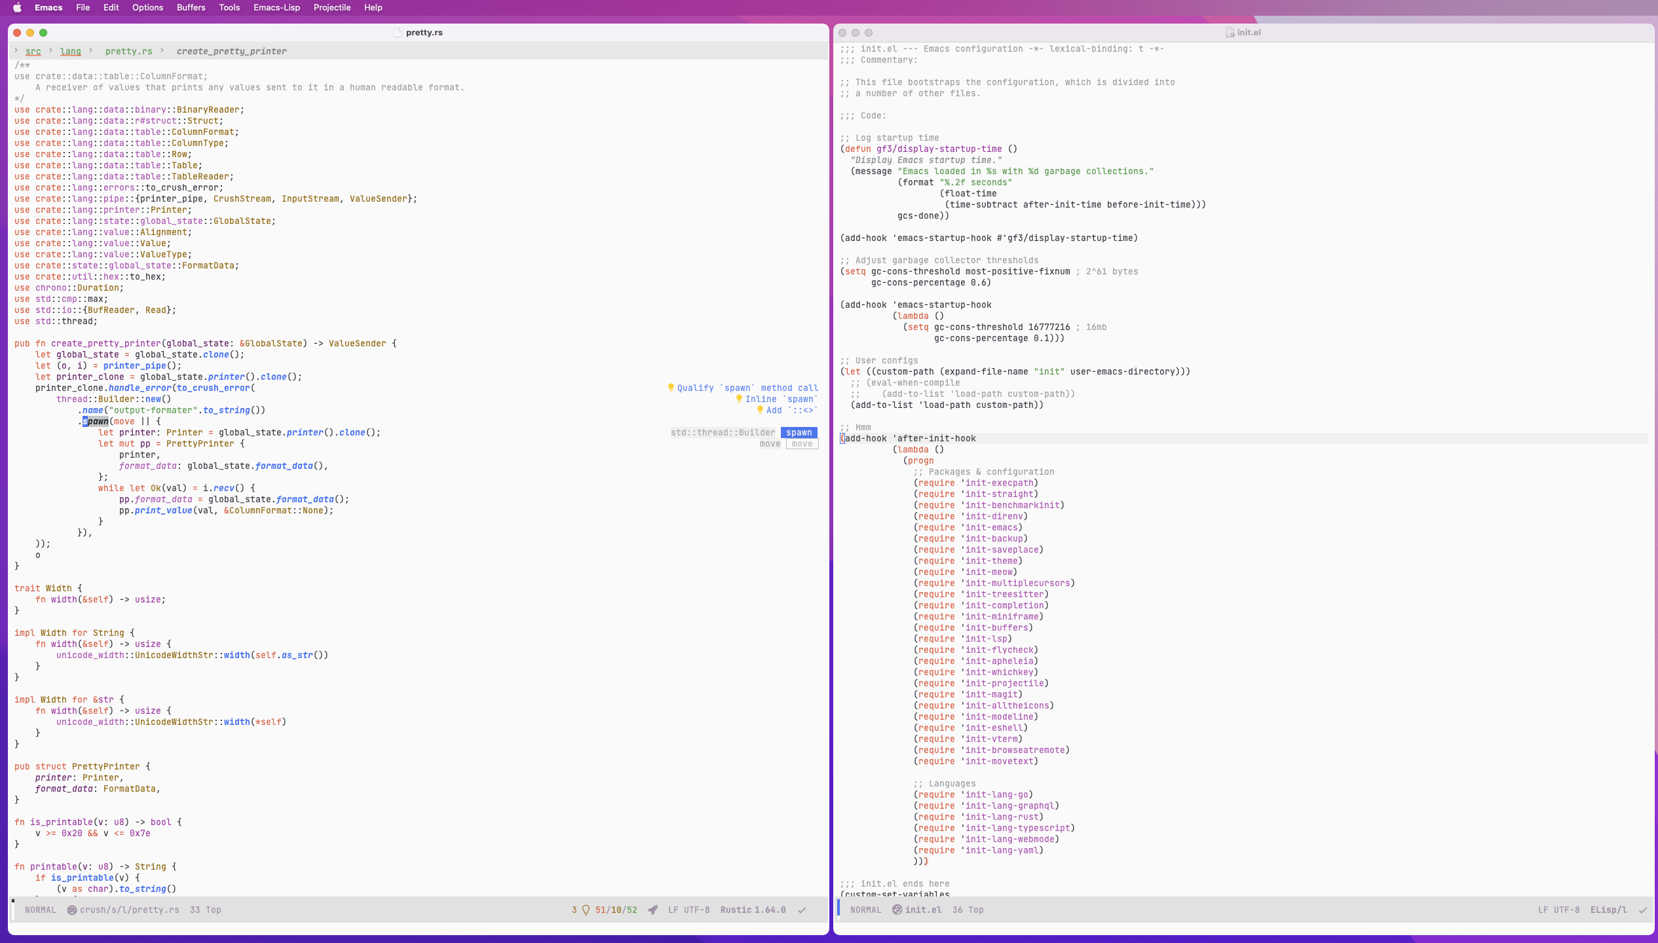The width and height of the screenshot is (1658, 943).
Task: Click the 1.64.0 Rust version in the modeline
Action: click(770, 910)
